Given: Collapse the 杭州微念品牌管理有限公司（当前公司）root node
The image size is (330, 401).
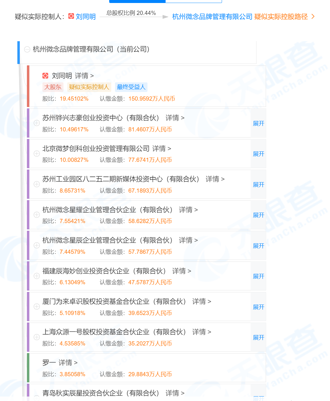Looking at the screenshot, I should [27, 49].
